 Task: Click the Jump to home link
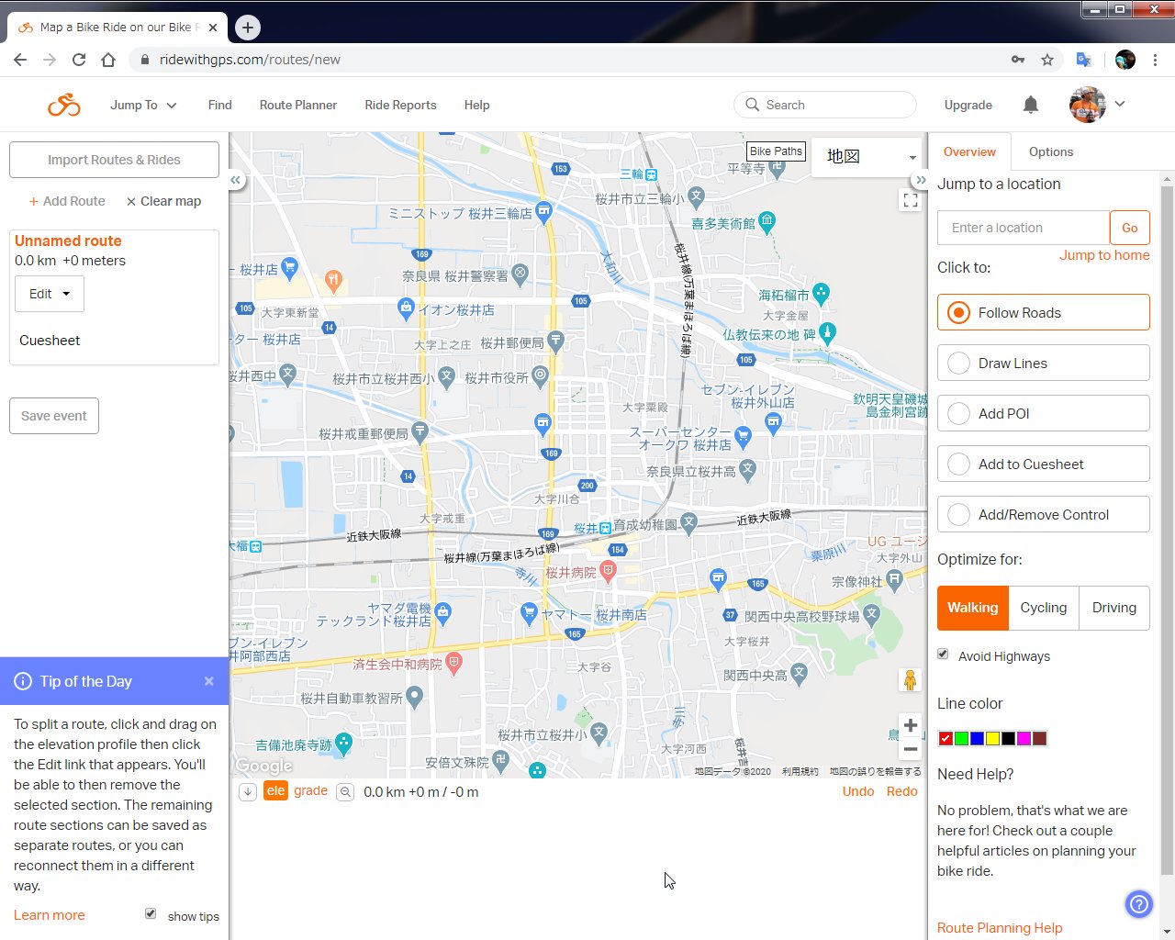click(x=1104, y=255)
